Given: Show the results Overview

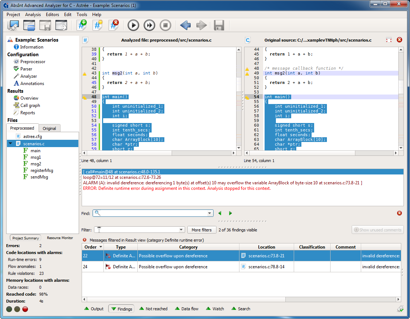Looking at the screenshot, I should [x=29, y=98].
